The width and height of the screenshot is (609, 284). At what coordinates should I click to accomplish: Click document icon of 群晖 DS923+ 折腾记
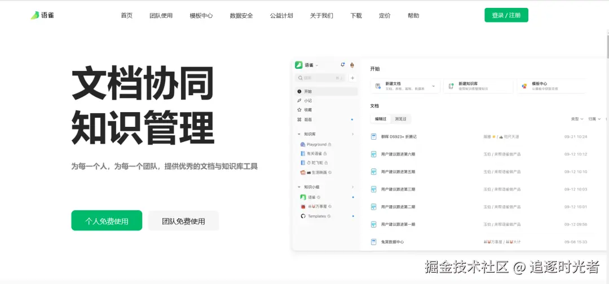[x=374, y=136]
